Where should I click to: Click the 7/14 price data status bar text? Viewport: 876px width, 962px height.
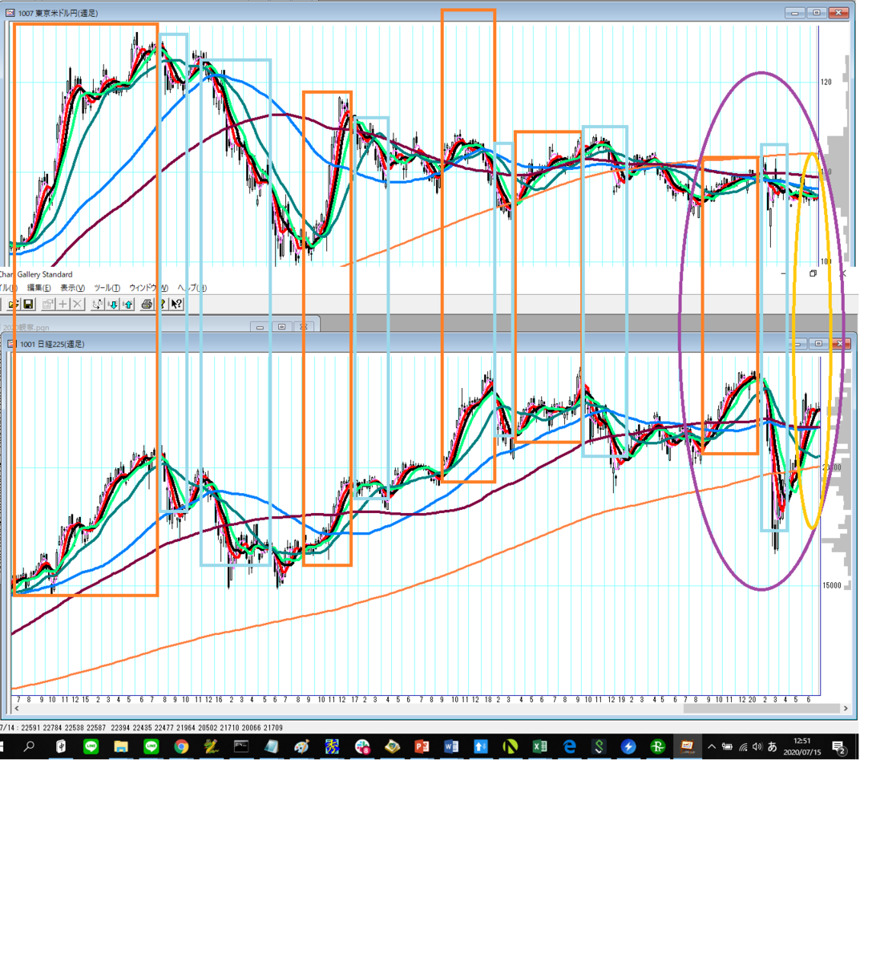tap(141, 728)
